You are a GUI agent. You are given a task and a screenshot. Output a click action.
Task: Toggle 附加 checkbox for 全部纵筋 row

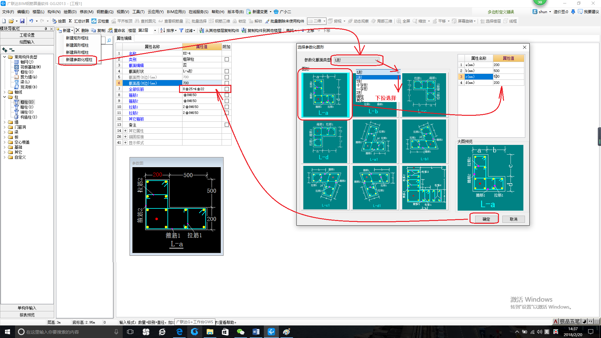(x=227, y=89)
